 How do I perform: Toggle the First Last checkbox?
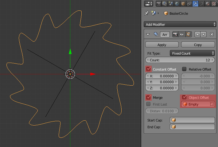coord(148,104)
